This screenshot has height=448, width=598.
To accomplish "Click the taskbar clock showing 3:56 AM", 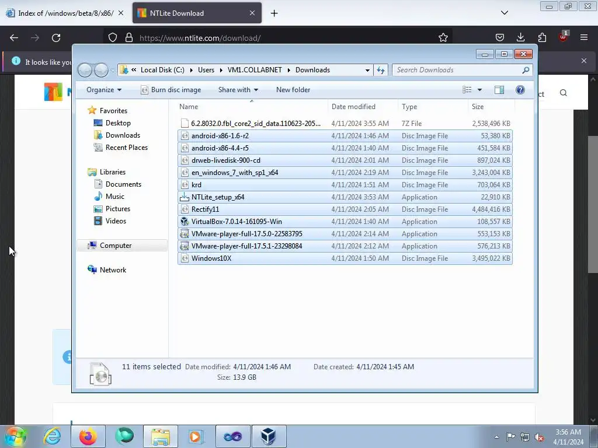I will point(568,437).
